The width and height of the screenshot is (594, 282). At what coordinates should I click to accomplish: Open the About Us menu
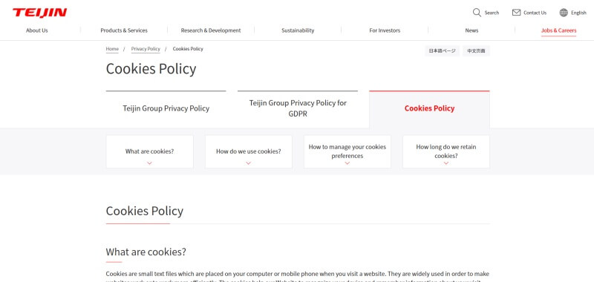[x=36, y=30]
